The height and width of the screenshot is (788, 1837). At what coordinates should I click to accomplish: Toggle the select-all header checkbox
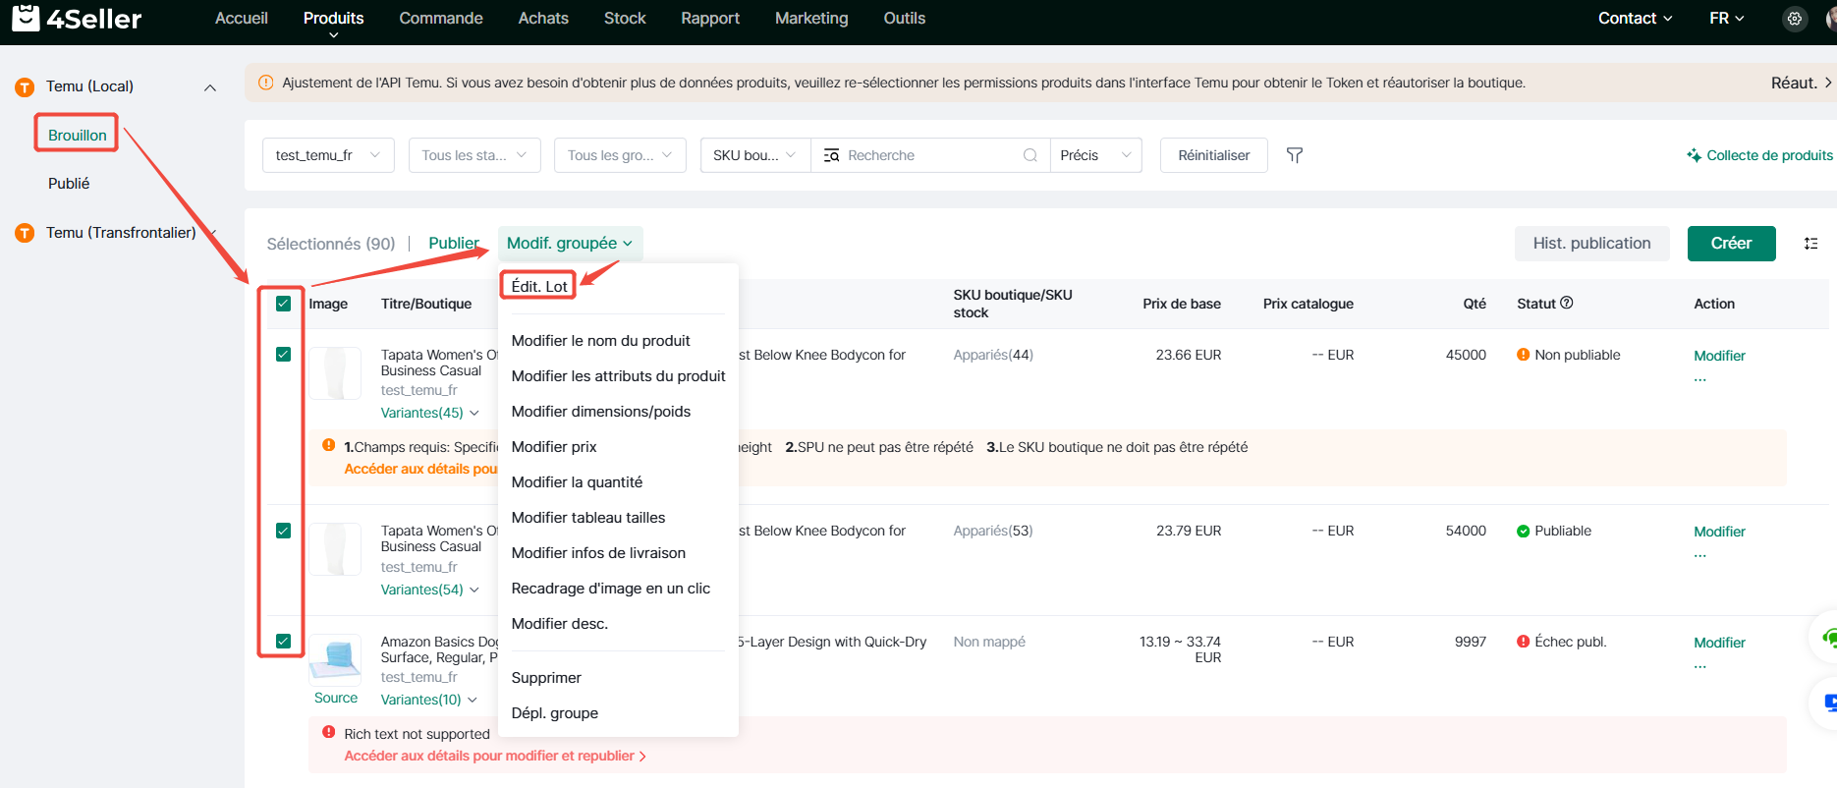283,304
